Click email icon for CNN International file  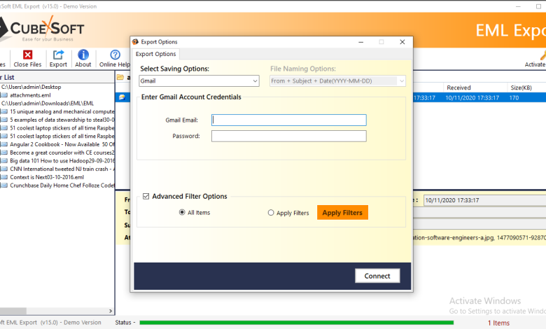click(4, 169)
